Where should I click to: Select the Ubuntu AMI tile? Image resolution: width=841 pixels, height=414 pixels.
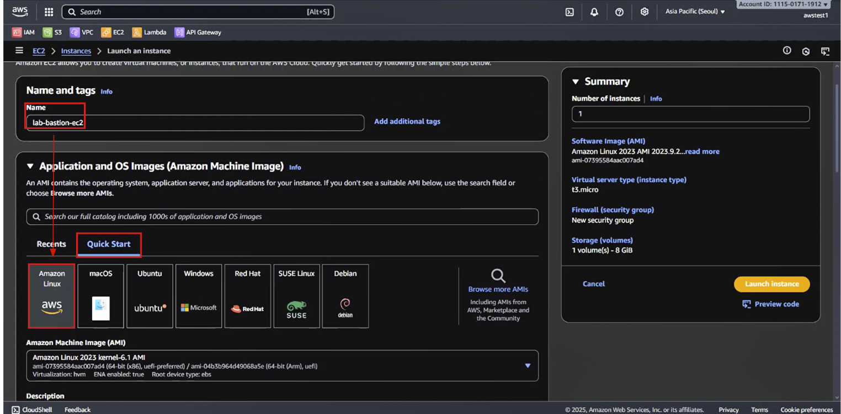(x=150, y=296)
